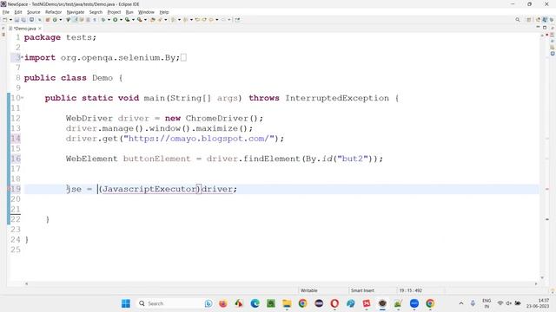Click the taskbar clock showing 14:37

tap(538, 303)
